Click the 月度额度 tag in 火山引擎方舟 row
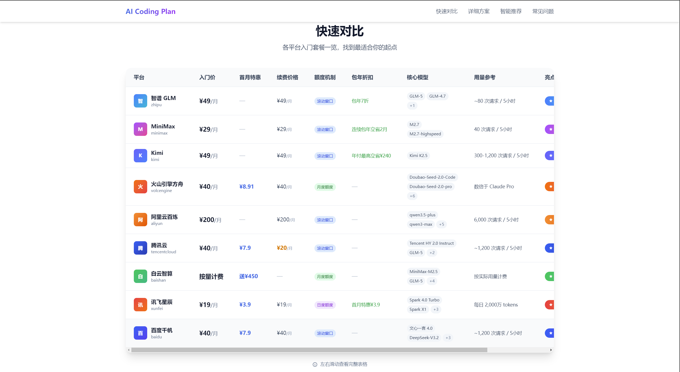680x372 pixels. pos(325,187)
